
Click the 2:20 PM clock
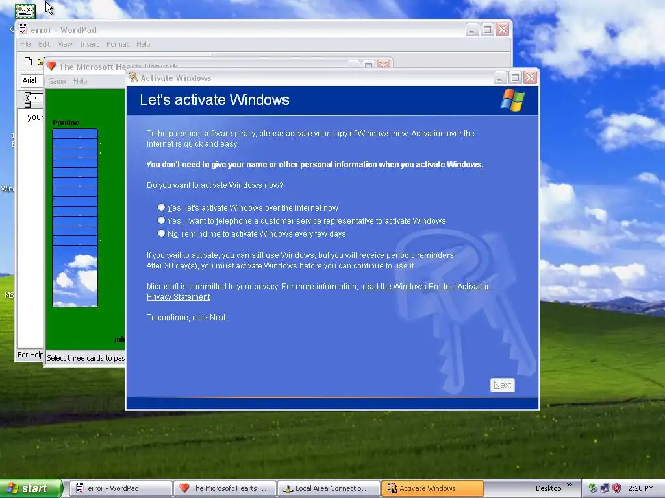pyautogui.click(x=640, y=488)
